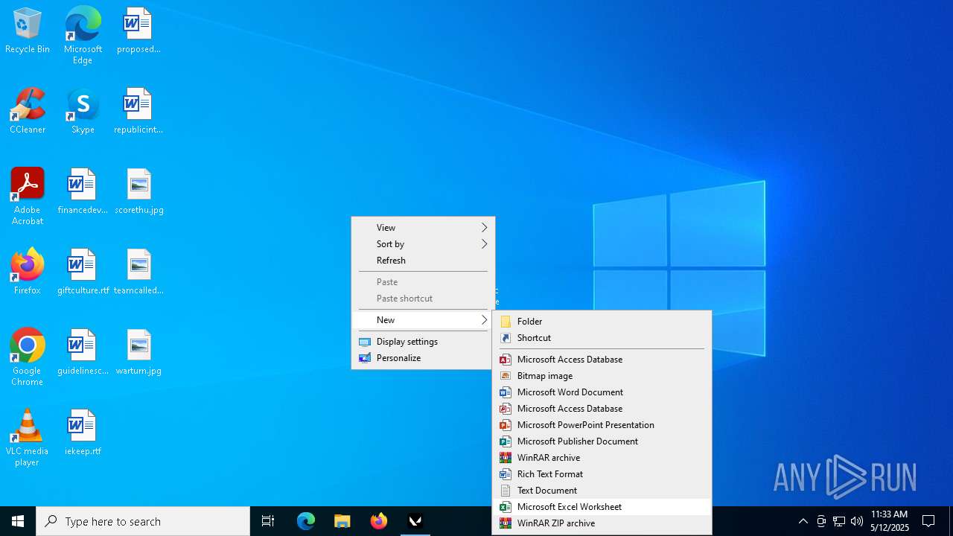Expand the New submenu arrow
Image resolution: width=953 pixels, height=536 pixels.
coord(484,320)
